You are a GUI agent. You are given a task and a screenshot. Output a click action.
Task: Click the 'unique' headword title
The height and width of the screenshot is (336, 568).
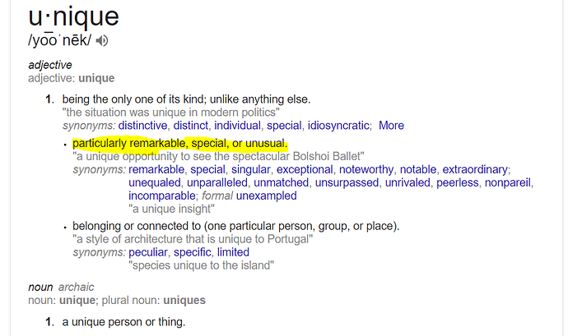[x=73, y=16]
